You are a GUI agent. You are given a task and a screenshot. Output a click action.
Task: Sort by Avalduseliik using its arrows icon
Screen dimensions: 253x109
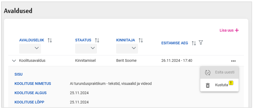(50, 40)
